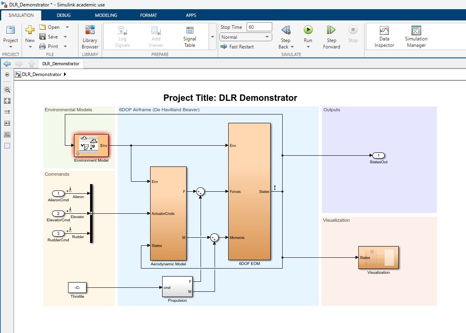Select the Zoom tool in palette
This screenshot has height=333, width=466.
(7, 90)
